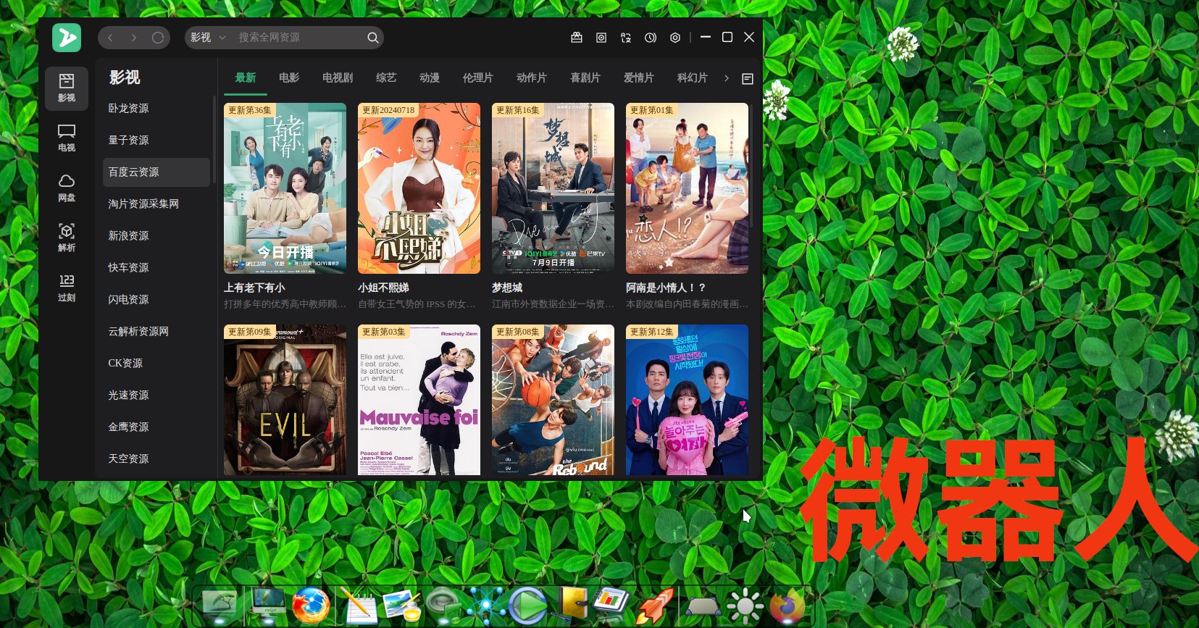1199x628 pixels.
Task: Switch to the 综艺 tab
Action: [x=386, y=78]
